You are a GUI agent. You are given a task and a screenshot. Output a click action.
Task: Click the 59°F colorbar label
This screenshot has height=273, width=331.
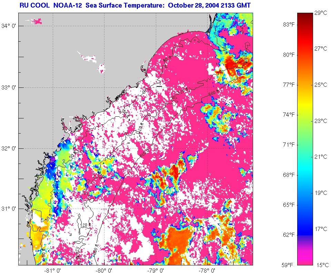(x=287, y=265)
